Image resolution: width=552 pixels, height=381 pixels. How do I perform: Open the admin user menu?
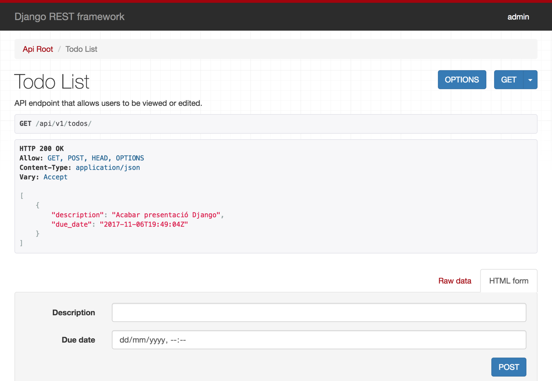518,17
